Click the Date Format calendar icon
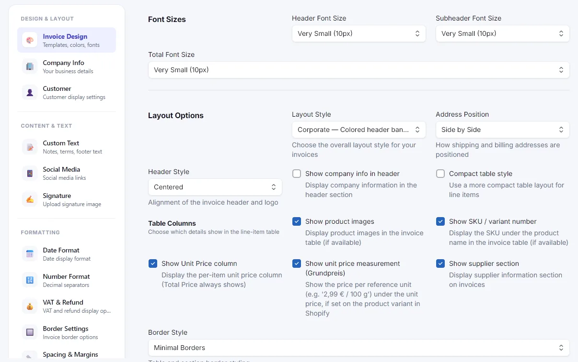 tap(30, 254)
